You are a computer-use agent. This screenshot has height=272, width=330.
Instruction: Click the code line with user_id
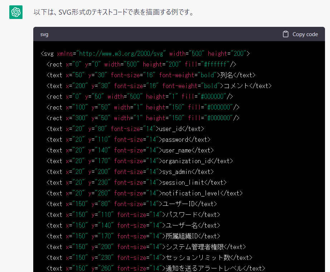click(125, 129)
